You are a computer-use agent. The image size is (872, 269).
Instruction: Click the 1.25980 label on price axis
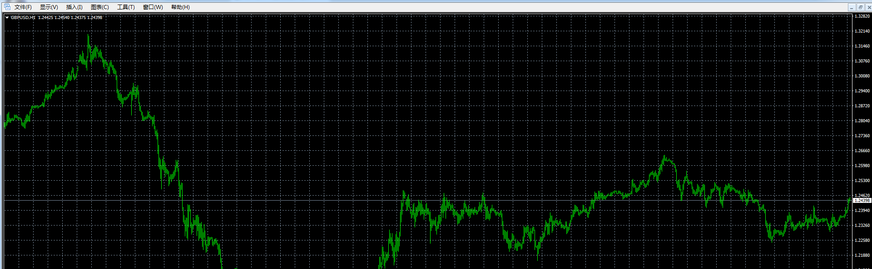[x=862, y=166]
